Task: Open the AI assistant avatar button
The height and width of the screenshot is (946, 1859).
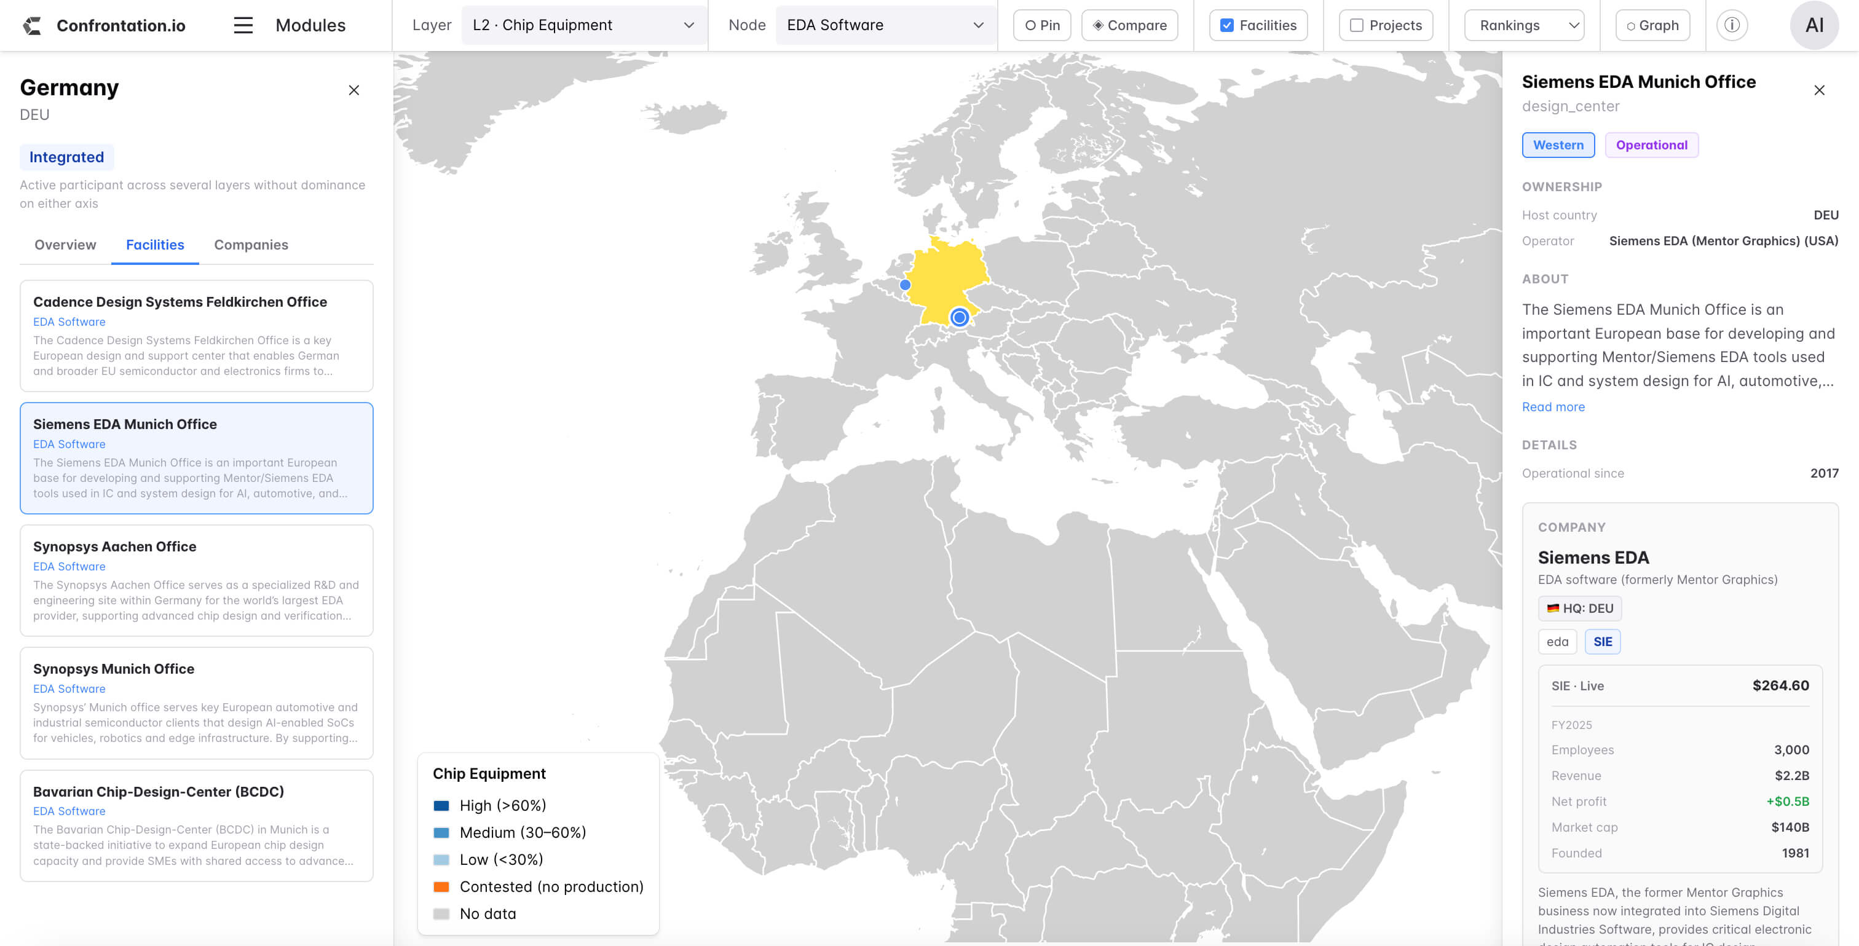Action: point(1814,25)
